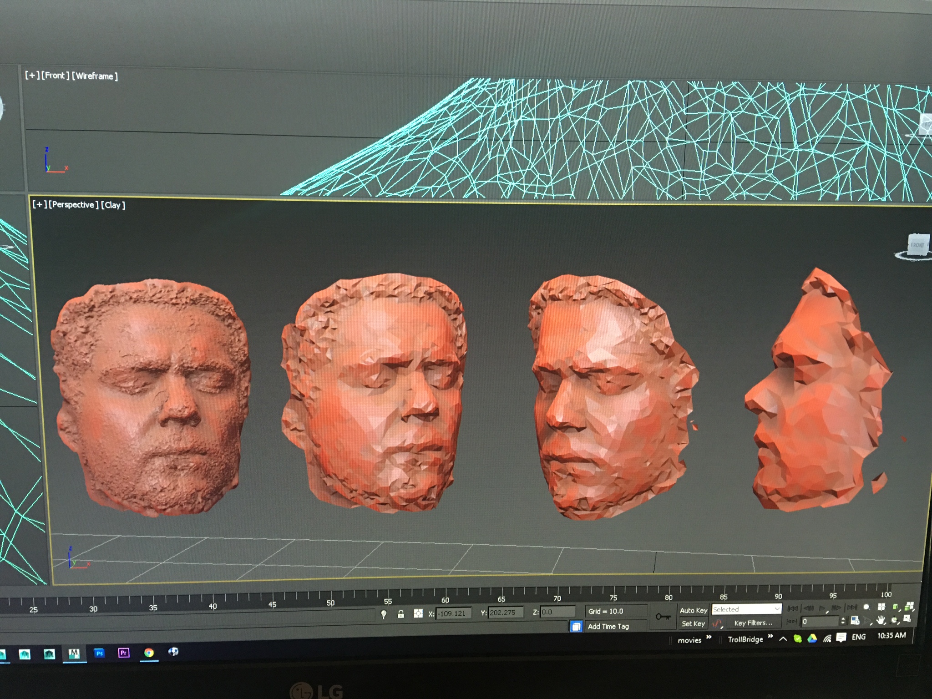
Task: Click the Orbit viewport navigation icon
Action: 894,620
